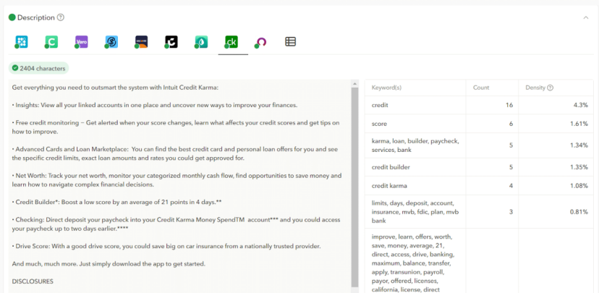Image resolution: width=599 pixels, height=293 pixels.
Task: Select the Credit Karma ck icon
Action: tap(232, 42)
